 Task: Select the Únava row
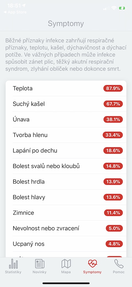tap(66, 120)
